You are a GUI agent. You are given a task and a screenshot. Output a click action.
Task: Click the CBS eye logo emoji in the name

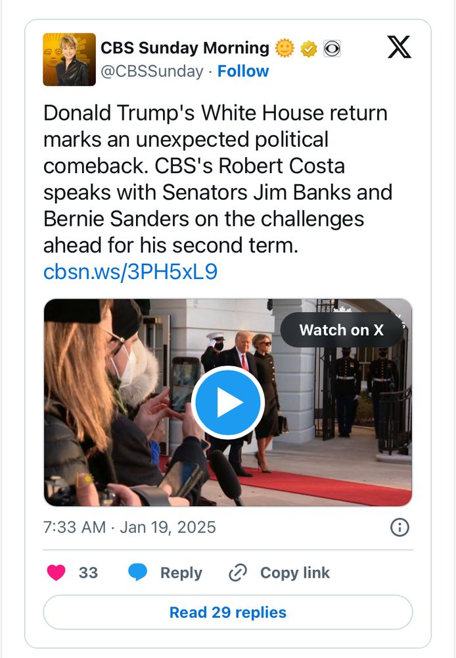pos(332,47)
